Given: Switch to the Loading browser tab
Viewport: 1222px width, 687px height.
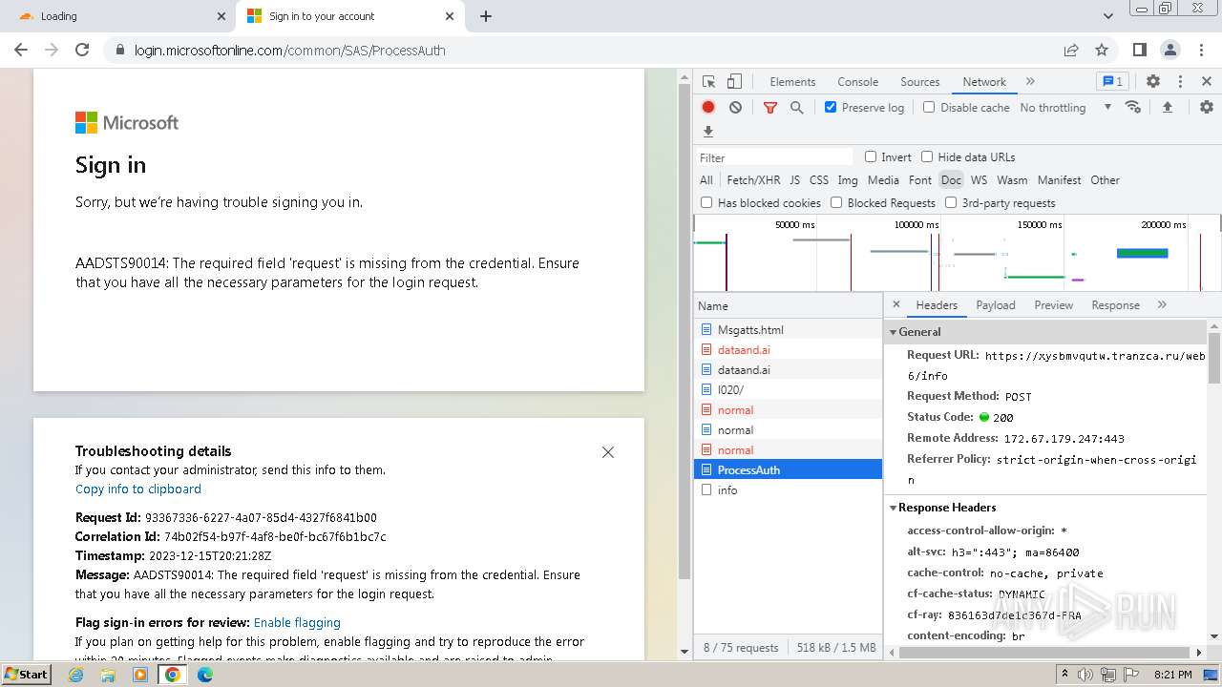Looking at the screenshot, I should point(119,16).
